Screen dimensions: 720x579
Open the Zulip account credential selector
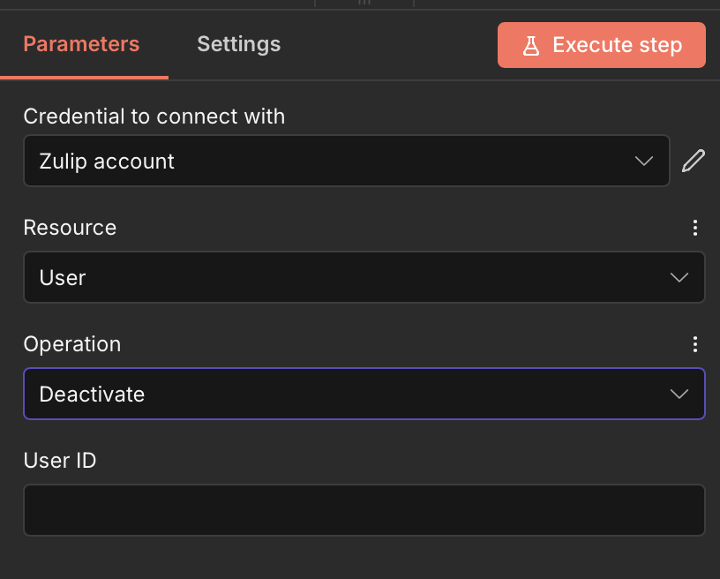[347, 161]
